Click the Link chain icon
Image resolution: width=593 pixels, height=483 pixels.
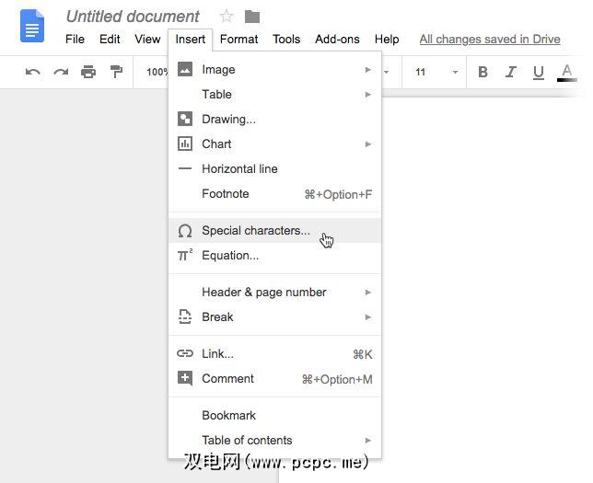click(185, 353)
